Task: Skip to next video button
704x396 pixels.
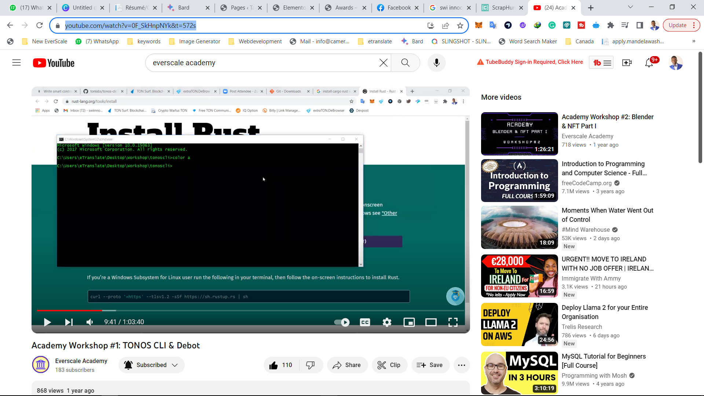Action: pos(69,322)
